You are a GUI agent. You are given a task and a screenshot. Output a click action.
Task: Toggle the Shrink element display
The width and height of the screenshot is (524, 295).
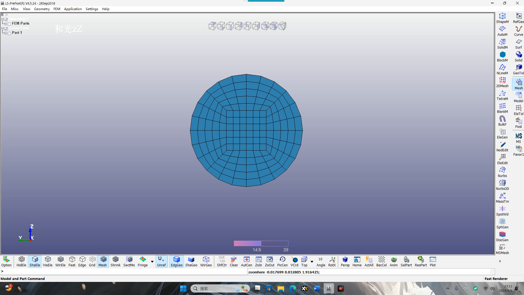coord(115,261)
